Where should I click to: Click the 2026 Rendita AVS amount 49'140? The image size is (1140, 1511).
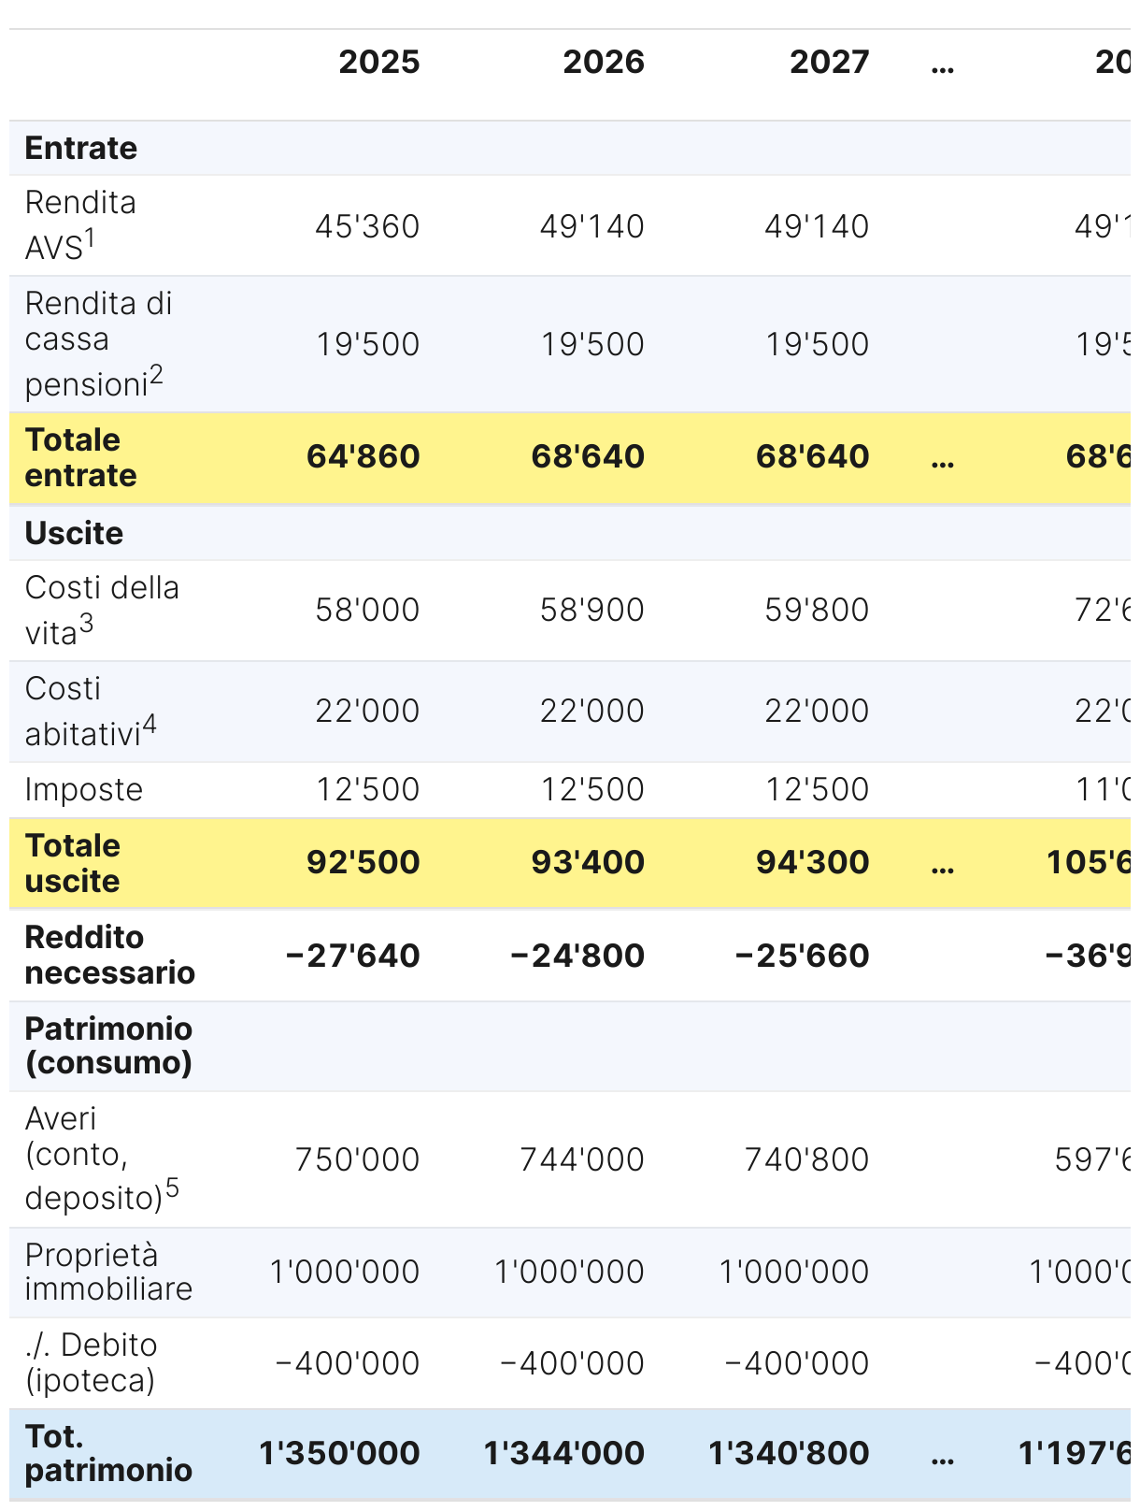[x=591, y=226]
